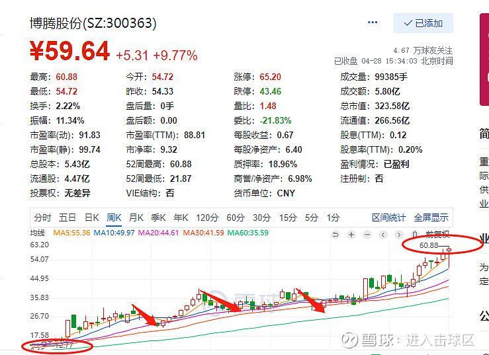
Task: Switch to the 年K chart tab
Action: pyautogui.click(x=181, y=217)
